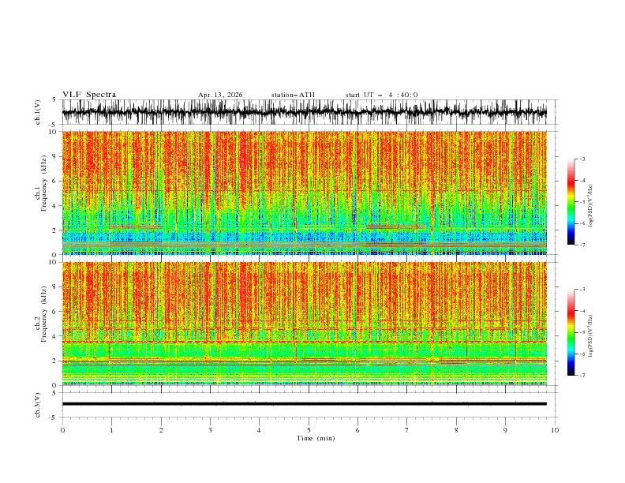The width and height of the screenshot is (625, 483).
Task: Click inside the ch.2 spectrogram panel
Action: pos(305,324)
